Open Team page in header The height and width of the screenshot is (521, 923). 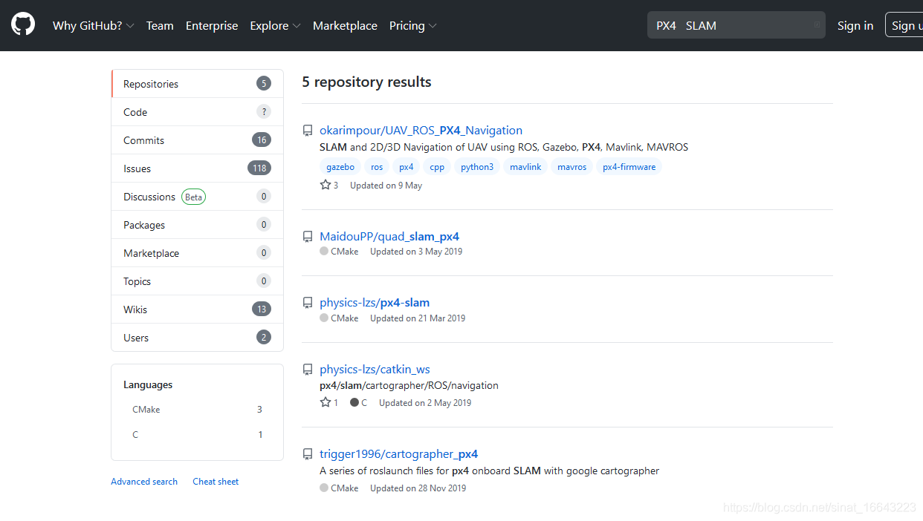click(x=160, y=25)
